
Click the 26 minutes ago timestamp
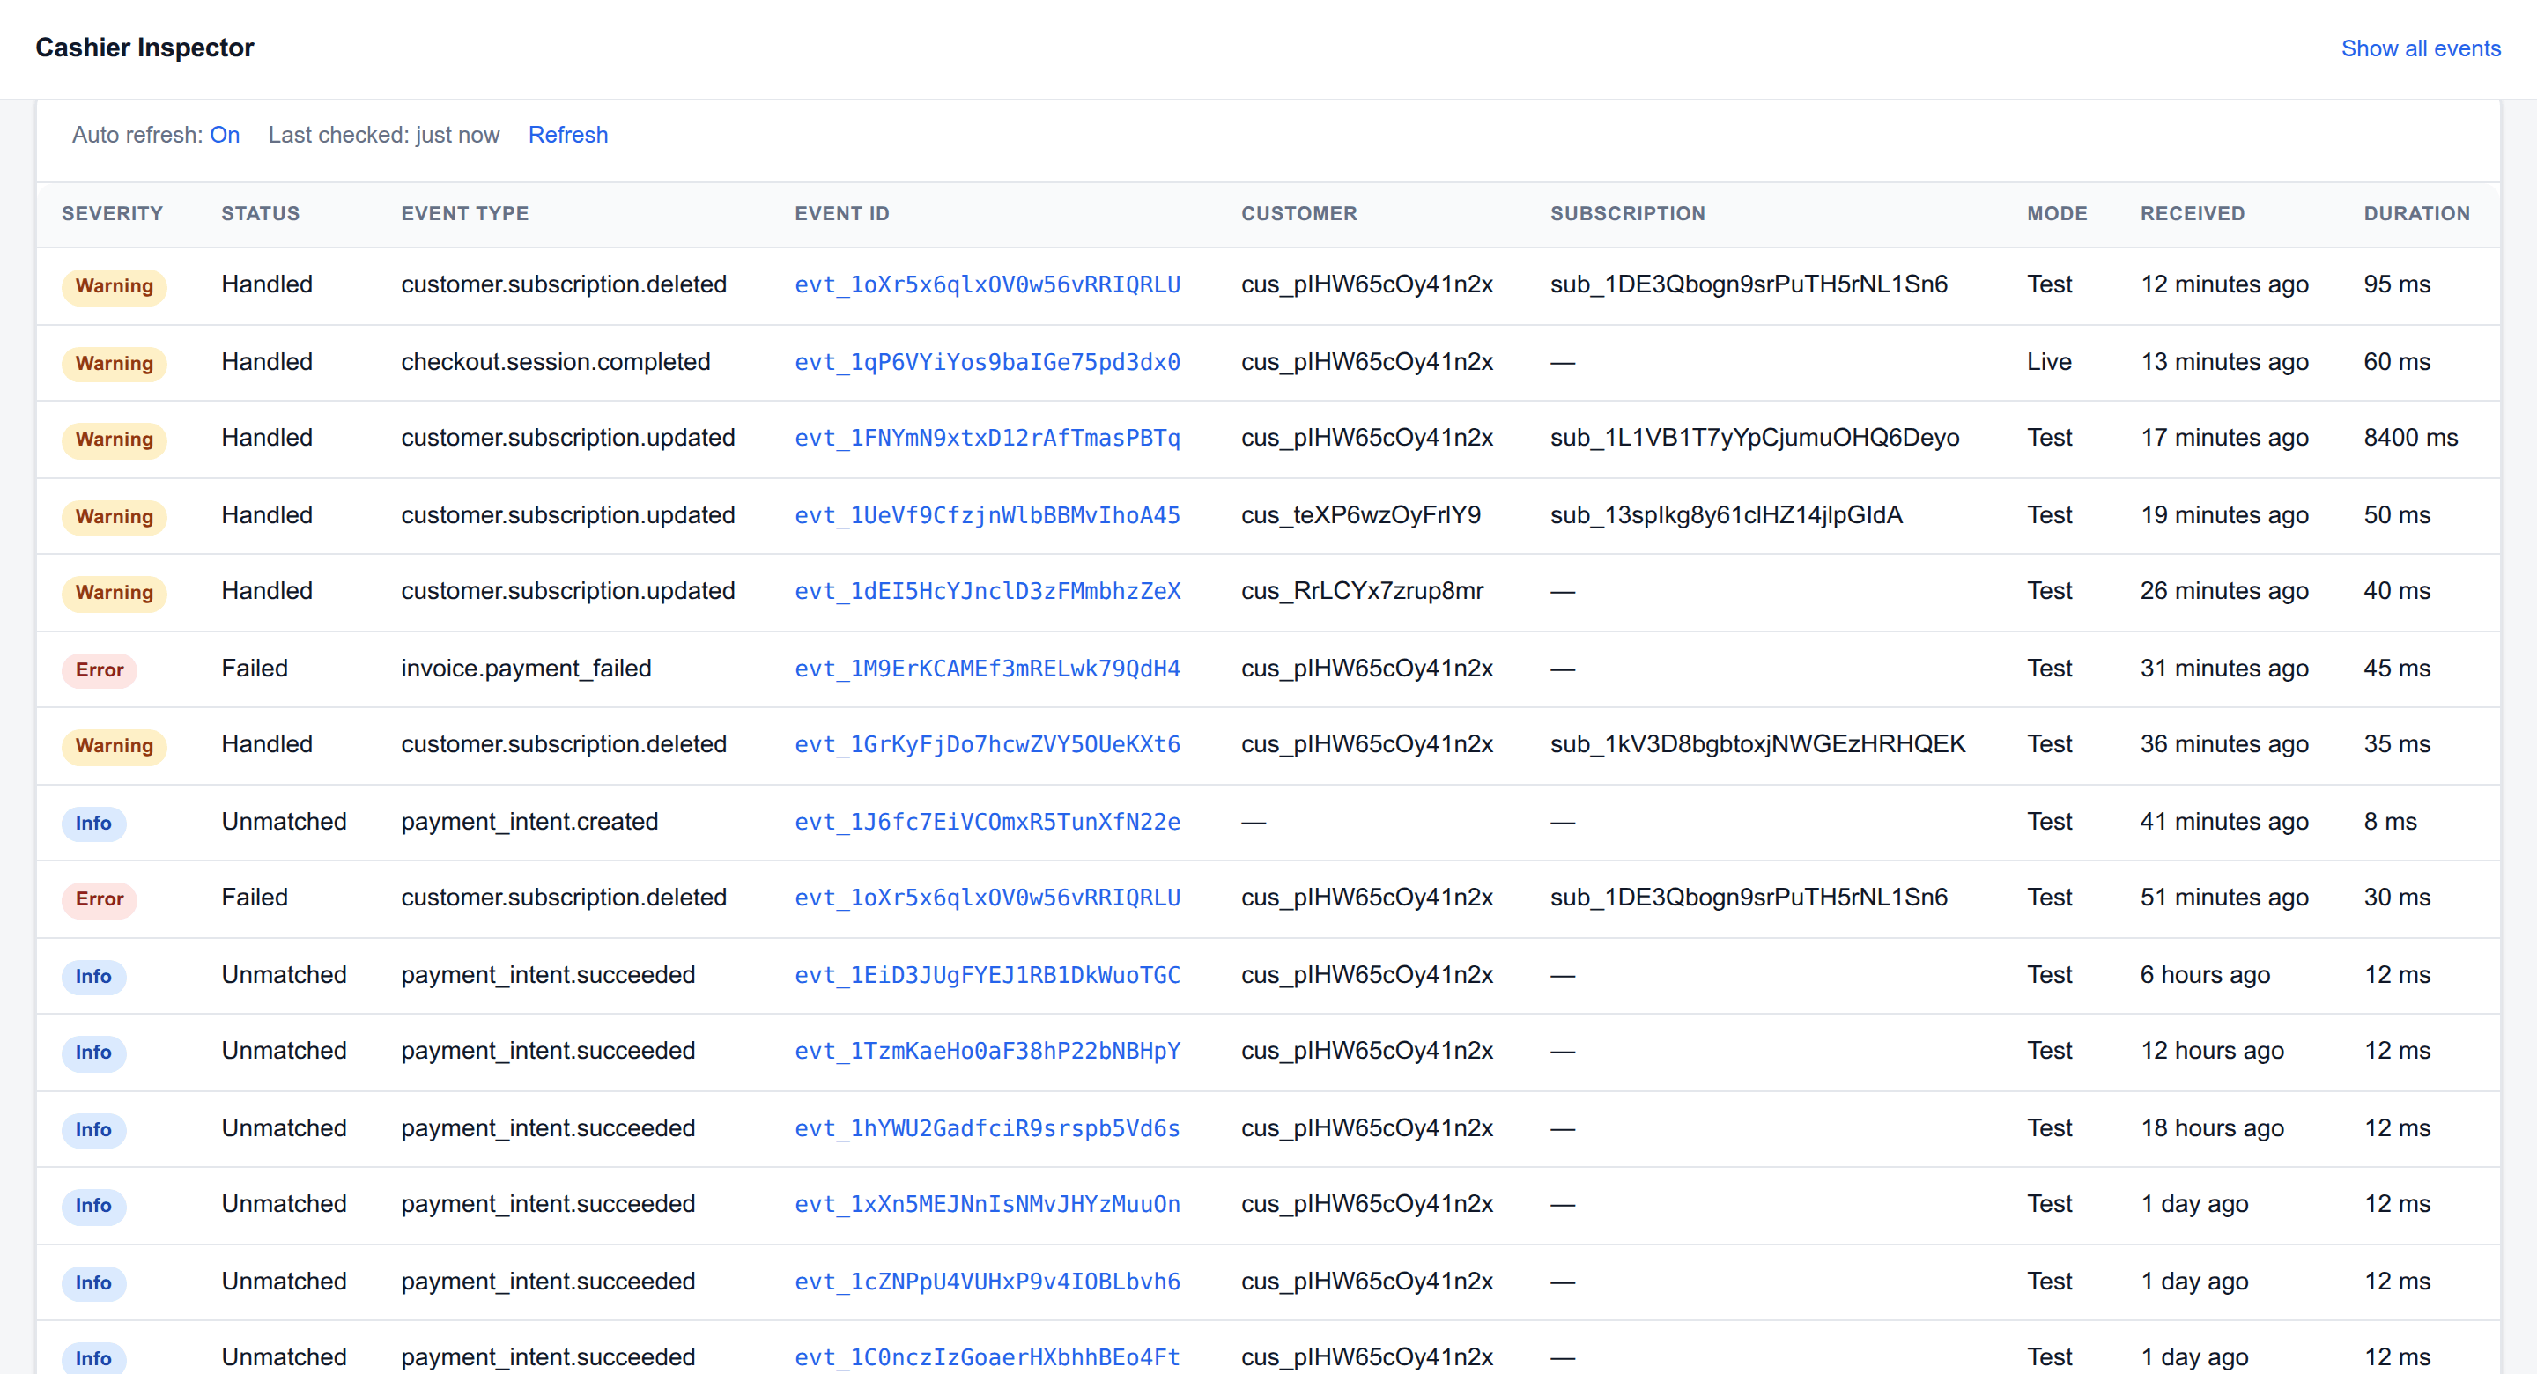pos(2223,591)
